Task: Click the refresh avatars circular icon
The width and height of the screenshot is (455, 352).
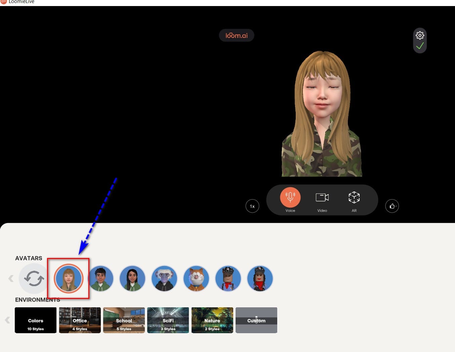Action: 34,278
